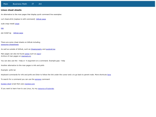Click the 'Linux cheat sheets' heading
156x117 pixels.
pos(11,10)
